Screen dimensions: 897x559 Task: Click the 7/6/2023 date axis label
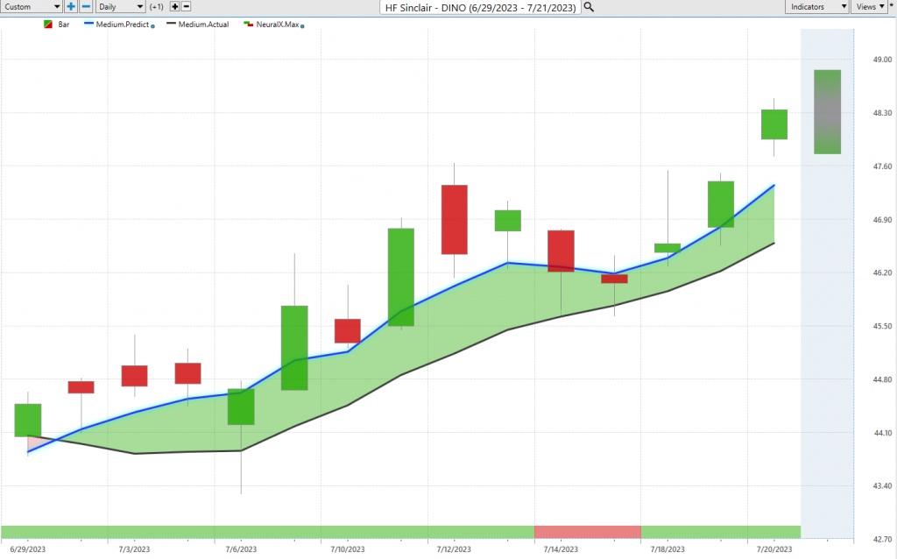coord(241,549)
